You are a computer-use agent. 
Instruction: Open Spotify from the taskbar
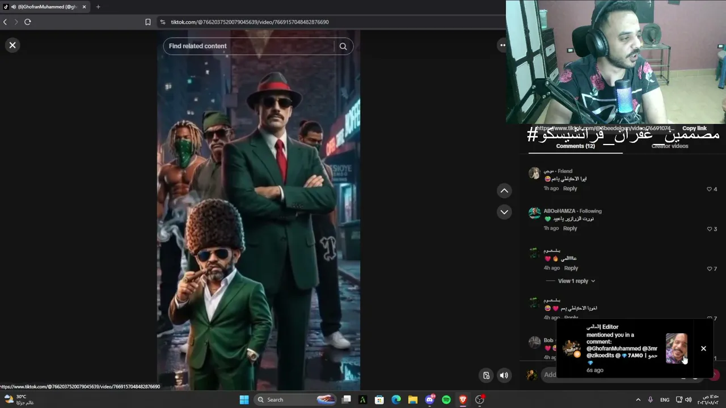(446, 399)
